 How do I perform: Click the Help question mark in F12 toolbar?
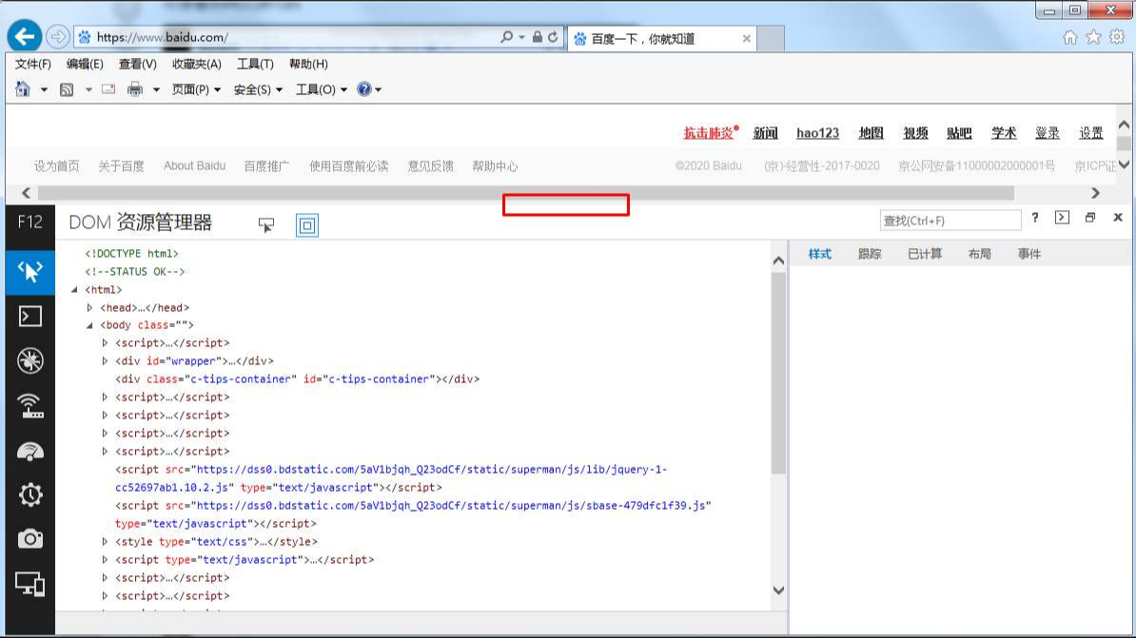(1034, 218)
